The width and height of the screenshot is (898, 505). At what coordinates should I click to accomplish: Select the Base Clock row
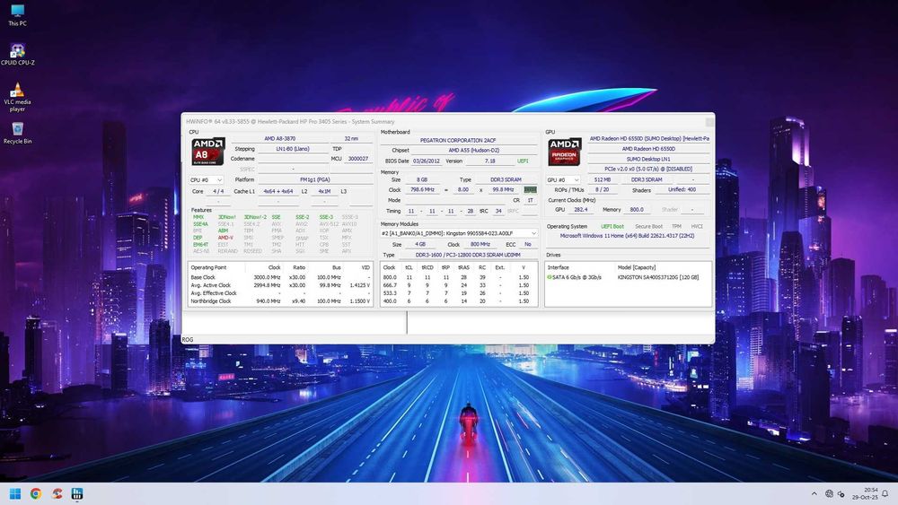pyautogui.click(x=280, y=277)
